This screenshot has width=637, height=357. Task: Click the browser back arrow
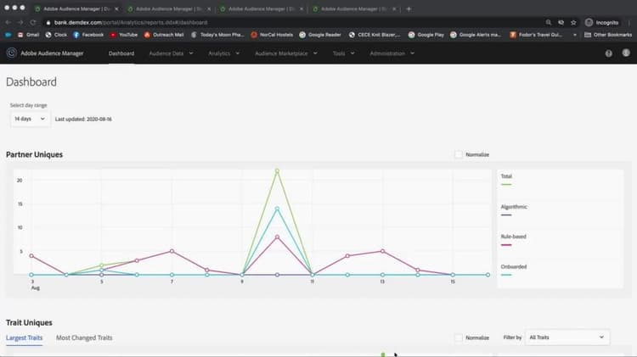[8, 22]
